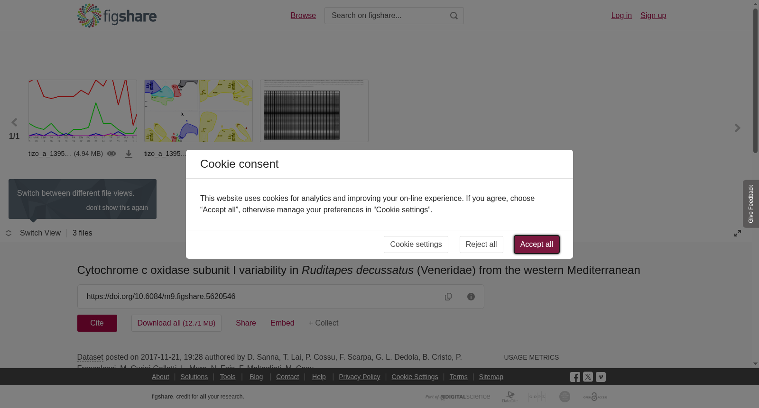Screen dimensions: 759x408
Task: Open Cookie Settings footer link
Action: (x=415, y=377)
